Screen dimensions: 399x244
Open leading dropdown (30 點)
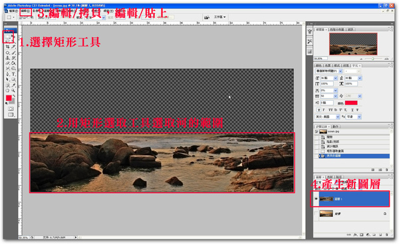[x=360, y=78]
